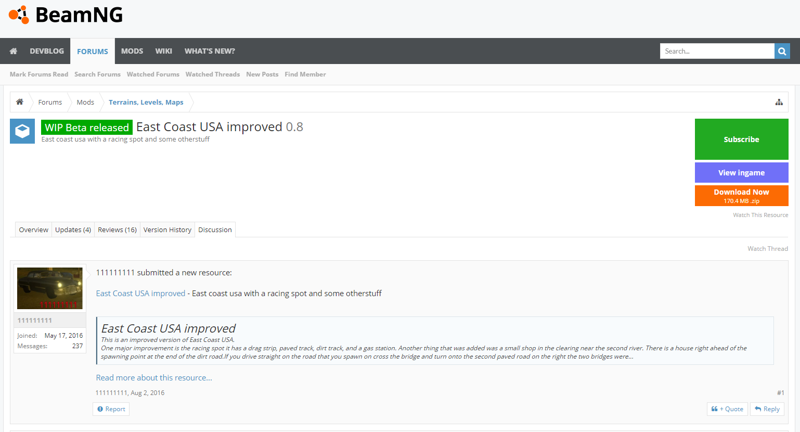Viewport: 800px width, 432px height.
Task: Click View ingame button
Action: coord(741,172)
